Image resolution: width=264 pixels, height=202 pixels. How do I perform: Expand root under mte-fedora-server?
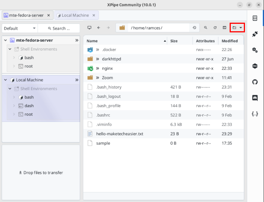[x=14, y=66]
